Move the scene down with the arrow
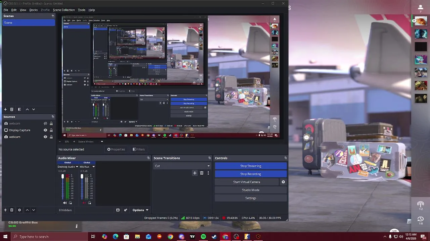 click(33, 109)
